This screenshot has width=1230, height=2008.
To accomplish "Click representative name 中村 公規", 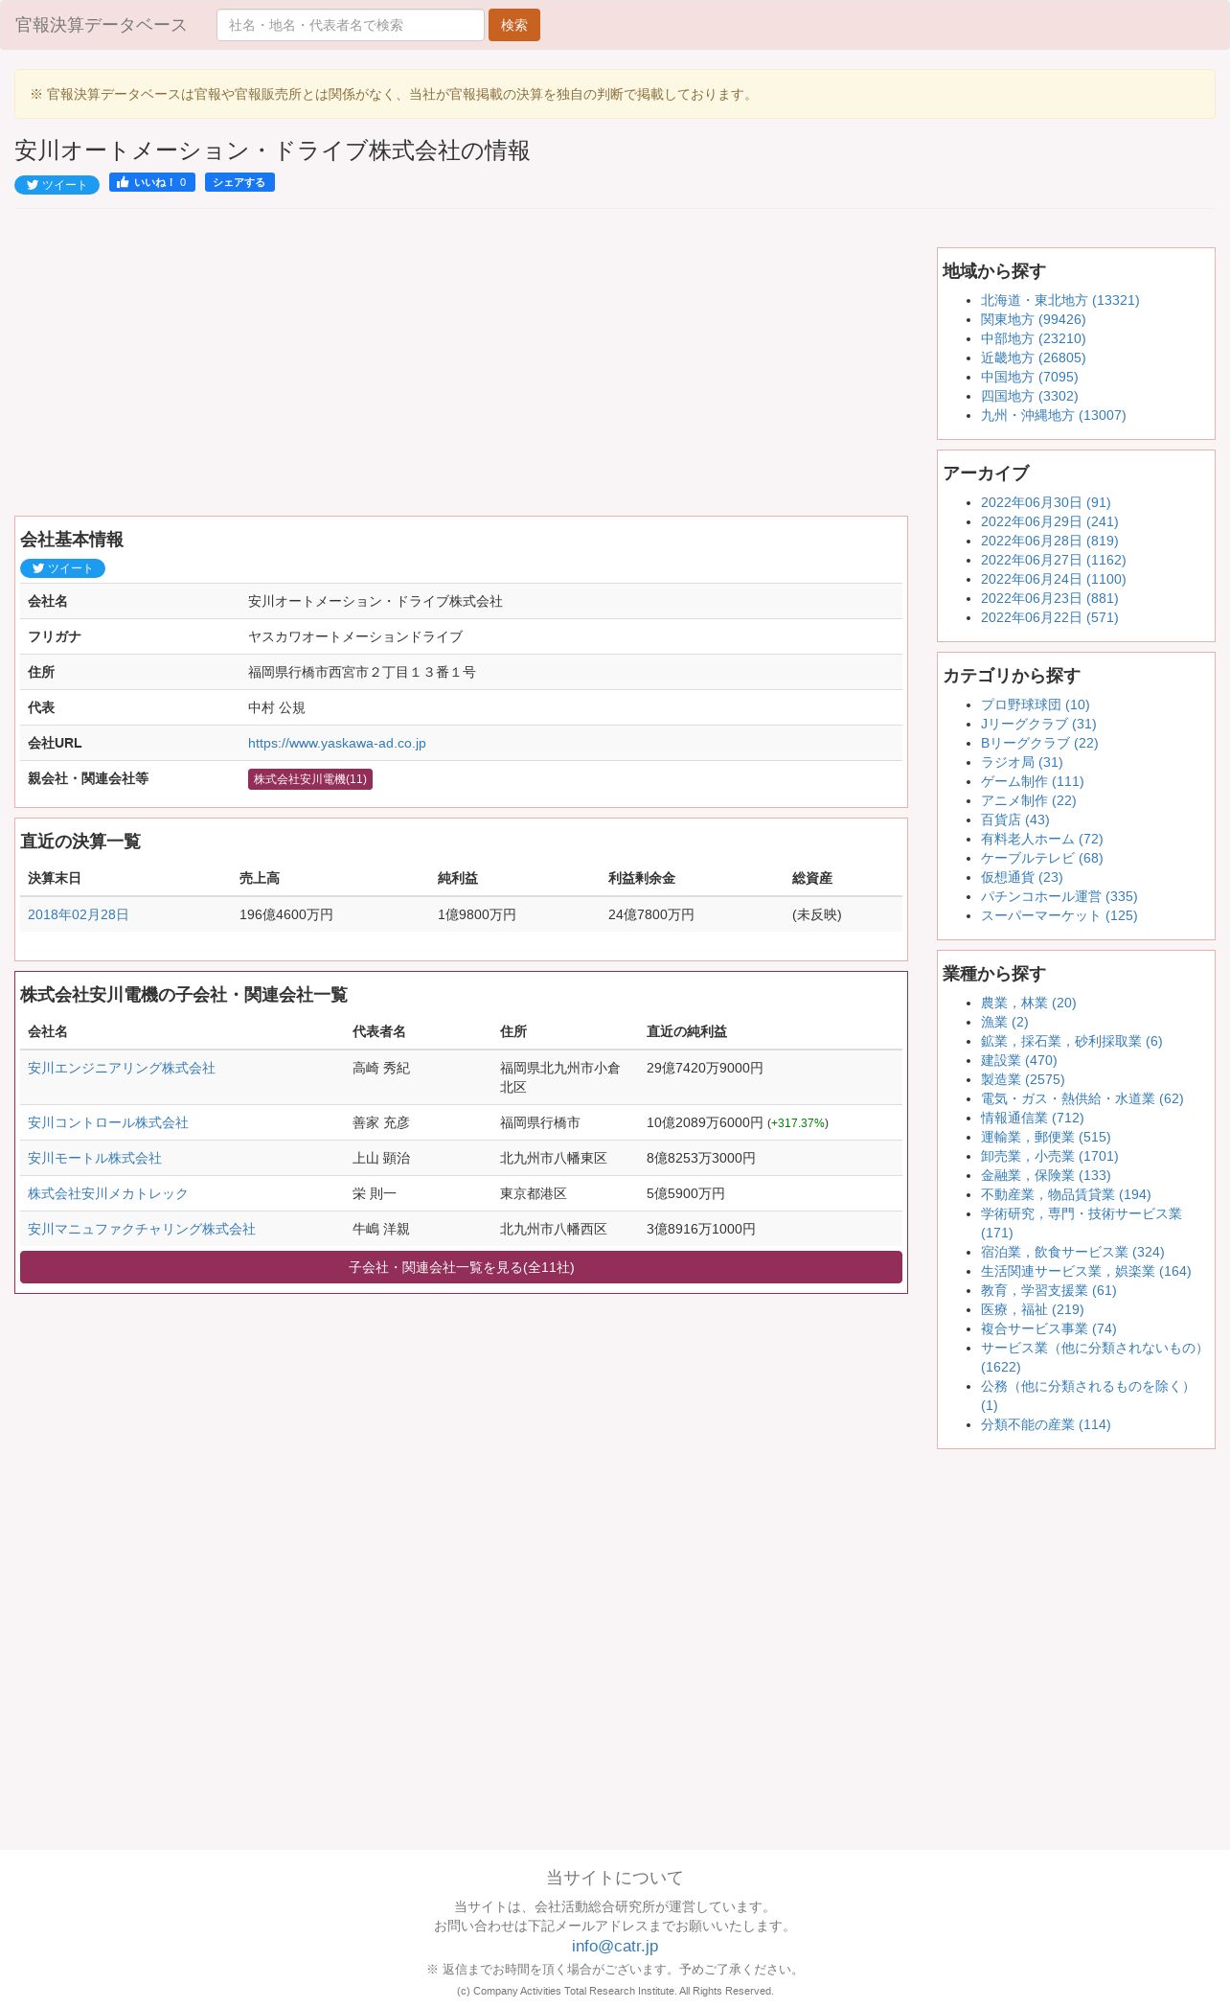I will point(277,707).
